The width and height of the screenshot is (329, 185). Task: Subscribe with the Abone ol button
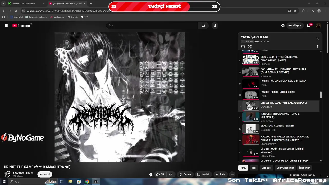pyautogui.click(x=45, y=174)
